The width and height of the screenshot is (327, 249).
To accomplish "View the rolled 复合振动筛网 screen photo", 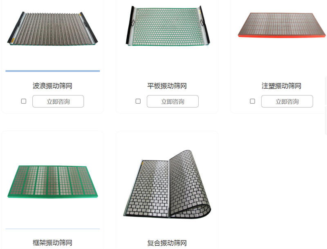I will click(167, 184).
